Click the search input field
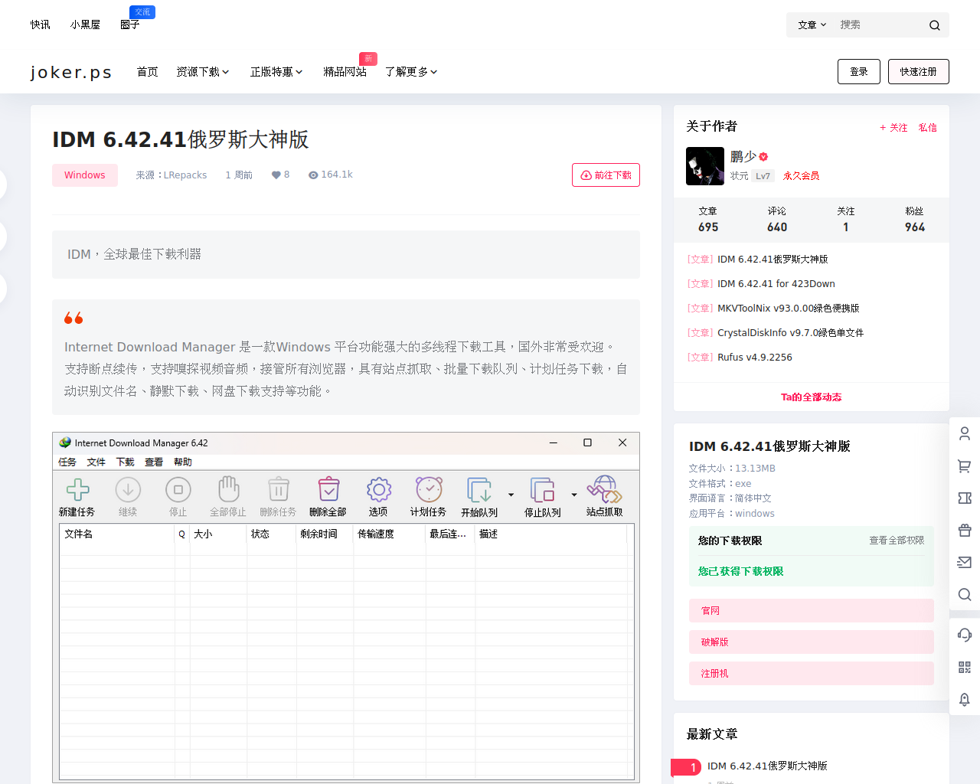 [880, 25]
